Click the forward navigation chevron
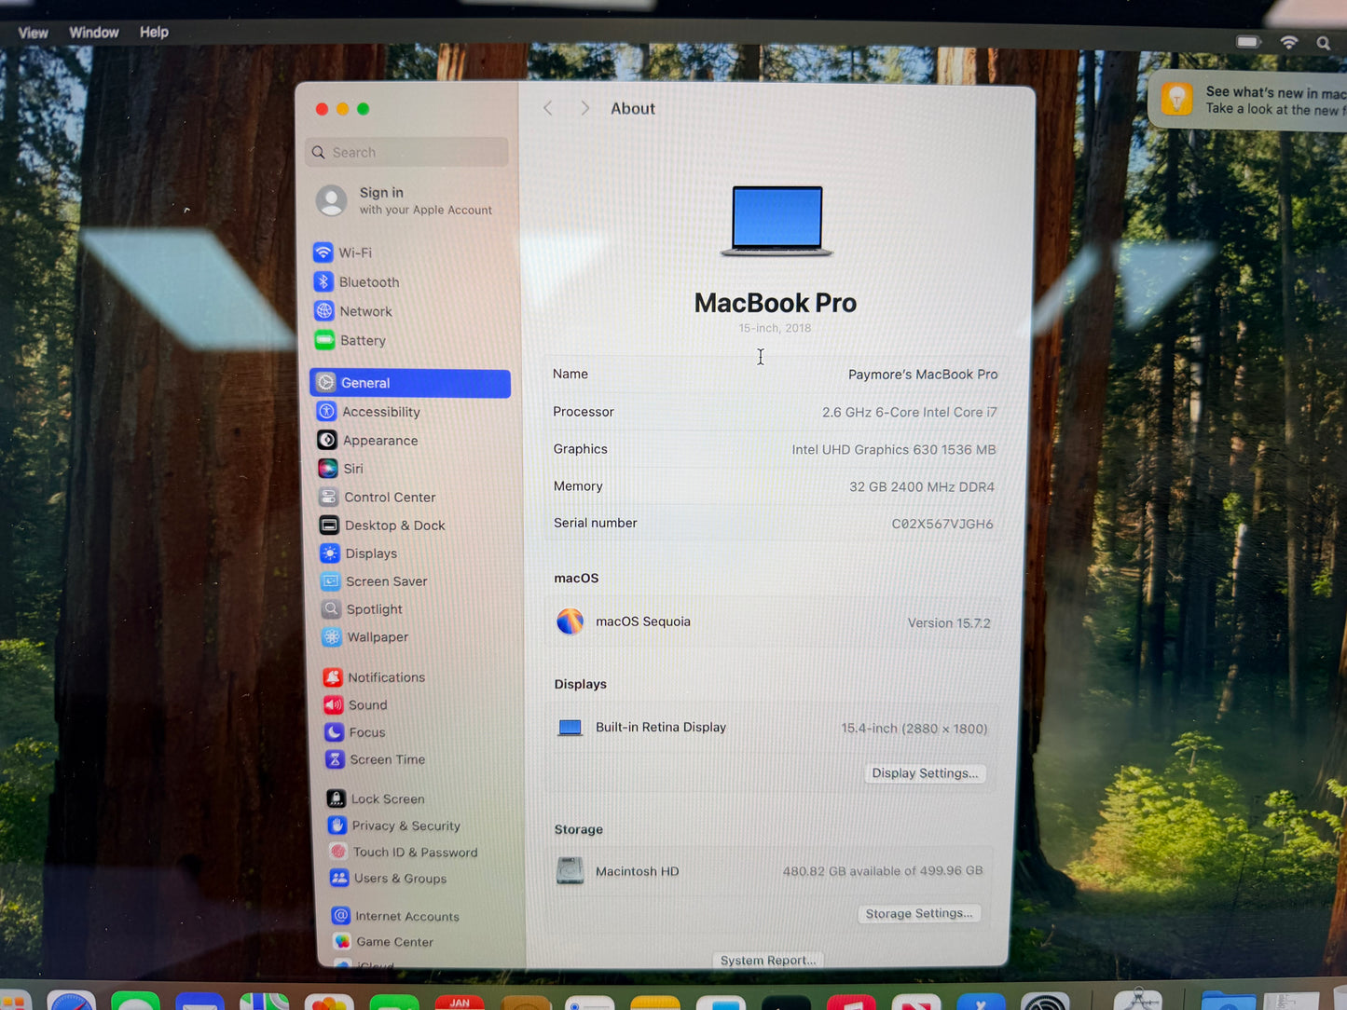Image resolution: width=1347 pixels, height=1010 pixels. click(584, 108)
